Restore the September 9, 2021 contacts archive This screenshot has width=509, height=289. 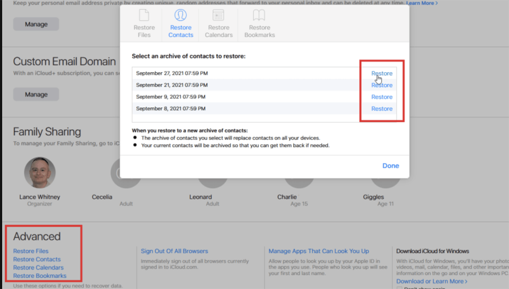pos(382,97)
